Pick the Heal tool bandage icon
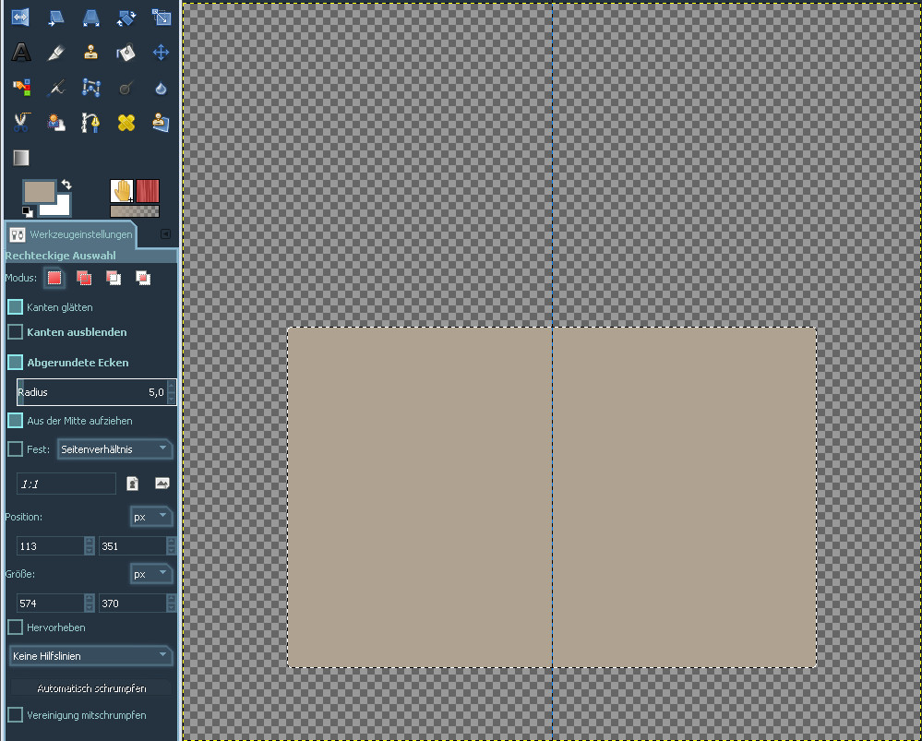 [x=126, y=122]
